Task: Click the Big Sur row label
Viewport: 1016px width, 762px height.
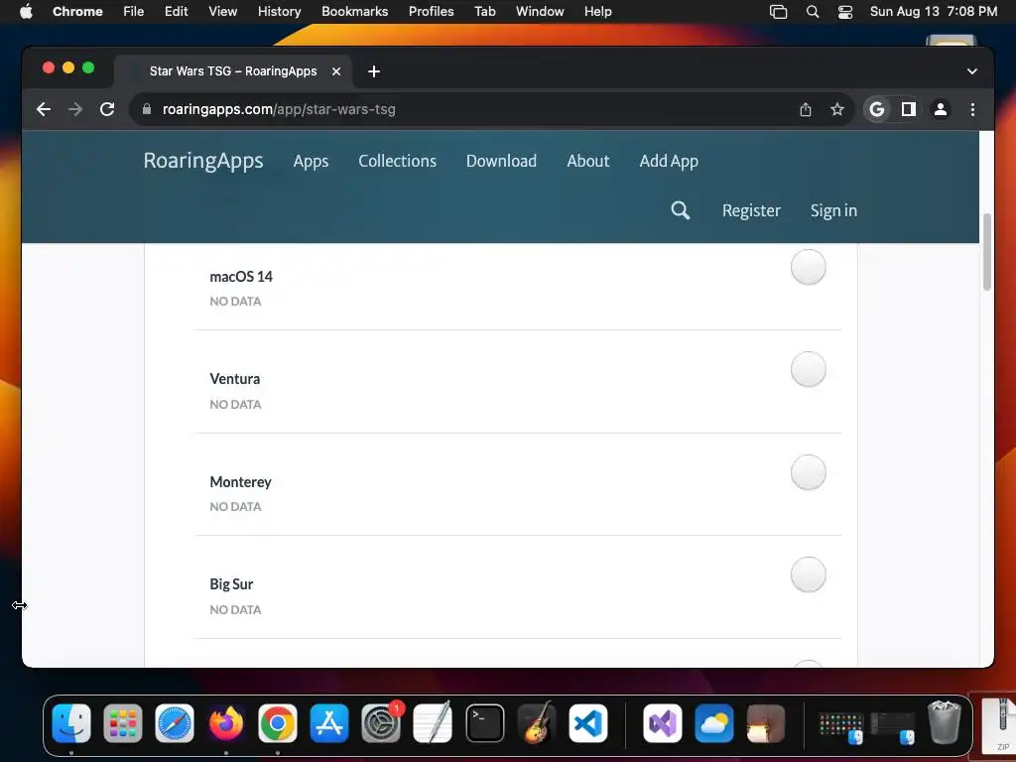Action: (231, 584)
